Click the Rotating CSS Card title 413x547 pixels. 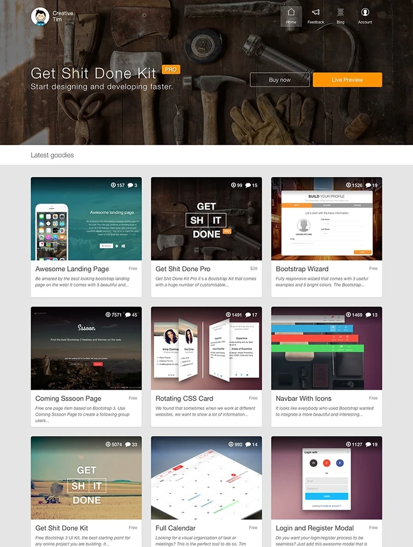184,398
